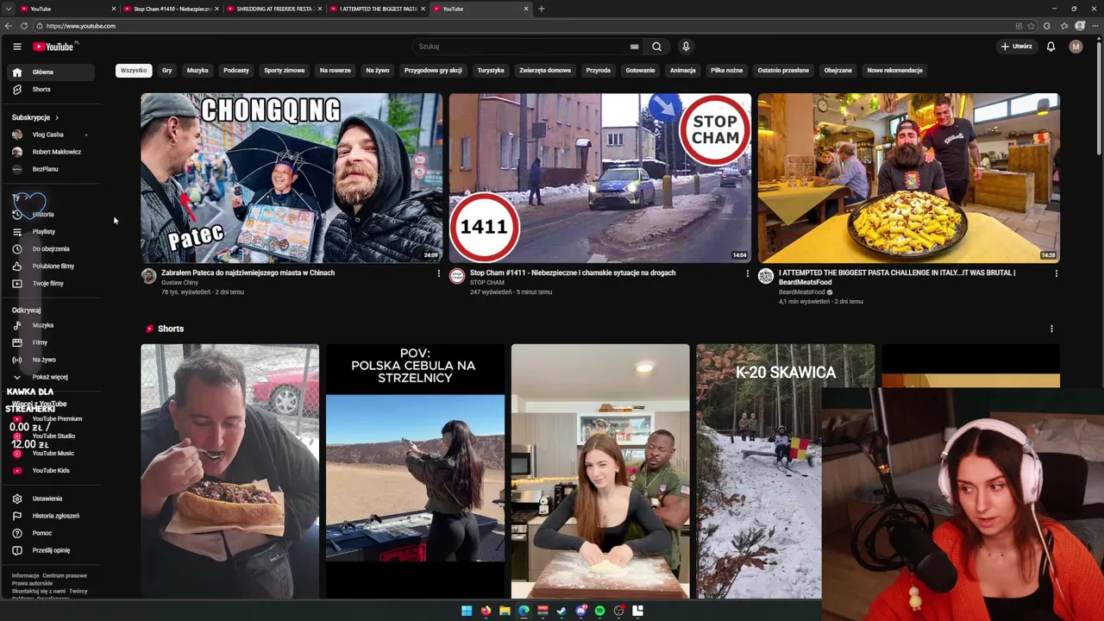Open the browser tab list dropdown arrow
This screenshot has height=621, width=1104.
coord(7,9)
